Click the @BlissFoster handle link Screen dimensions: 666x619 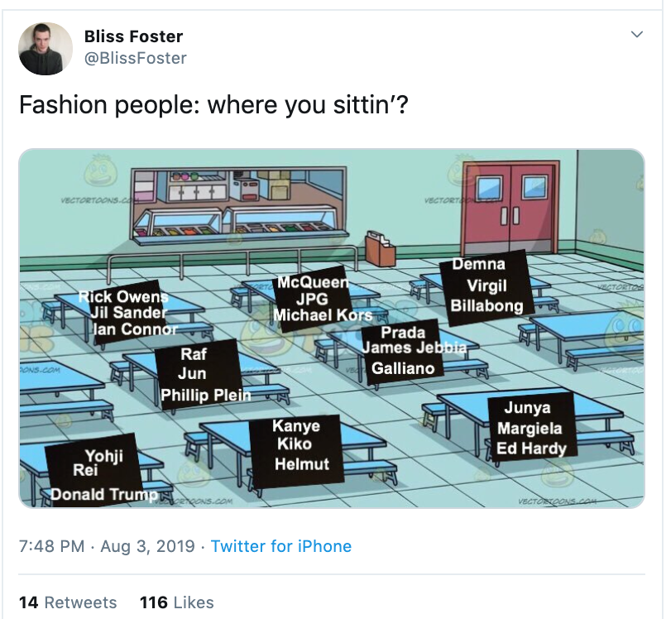[x=135, y=58]
